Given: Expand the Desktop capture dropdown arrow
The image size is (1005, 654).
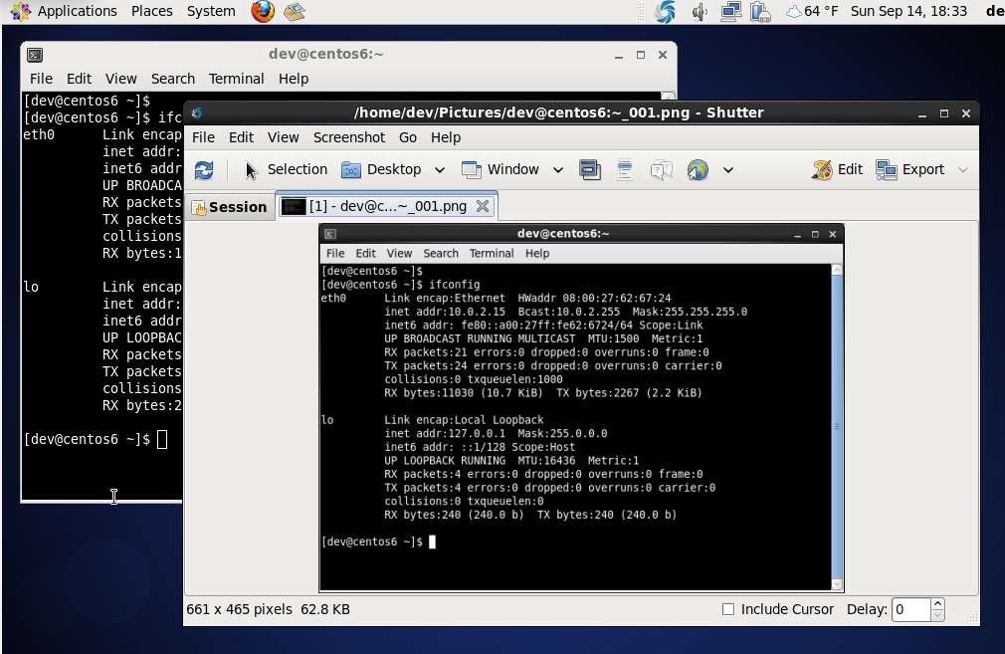Looking at the screenshot, I should tap(440, 170).
